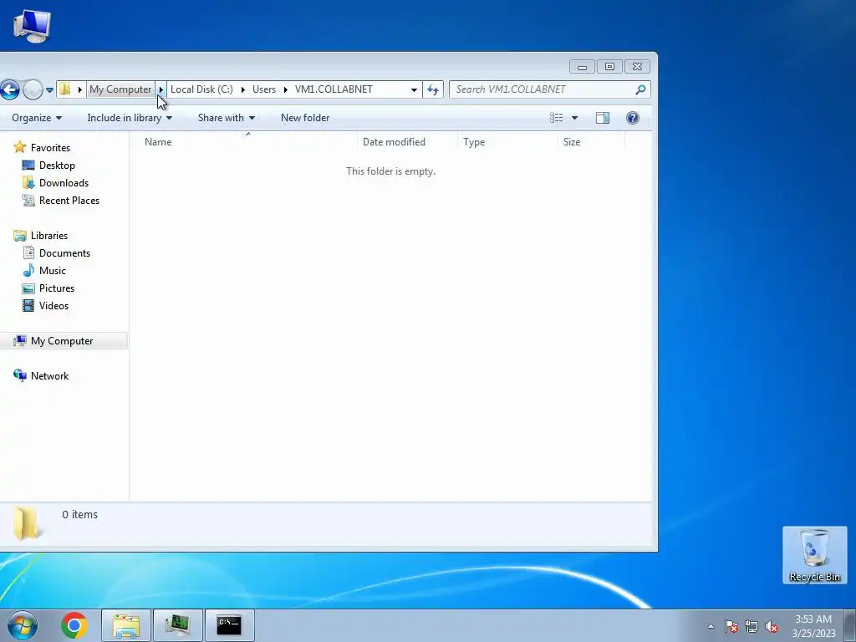This screenshot has width=856, height=642.
Task: Expand the arrow after My Computer breadcrumb
Action: 161,89
